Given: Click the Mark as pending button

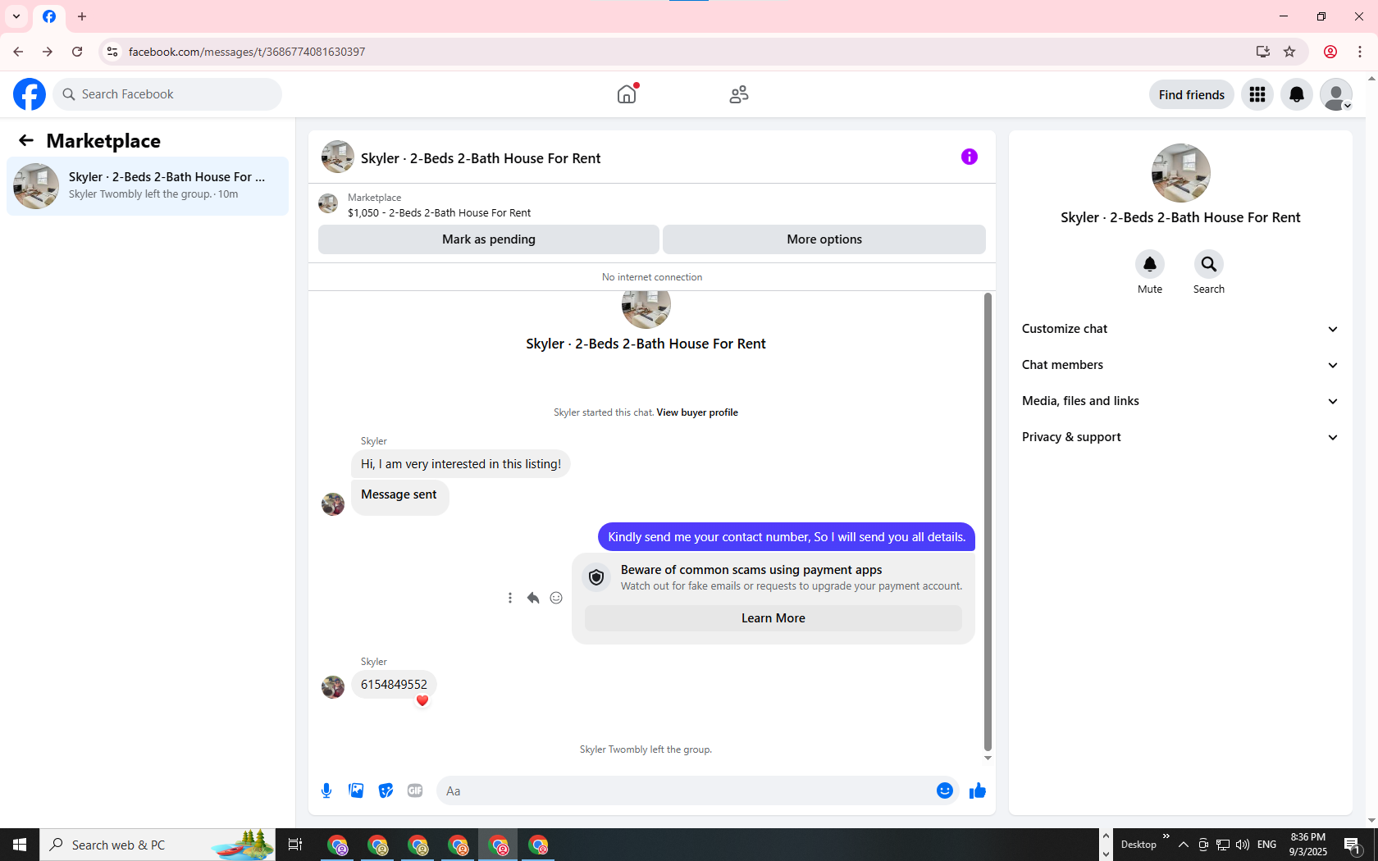Looking at the screenshot, I should [x=489, y=239].
